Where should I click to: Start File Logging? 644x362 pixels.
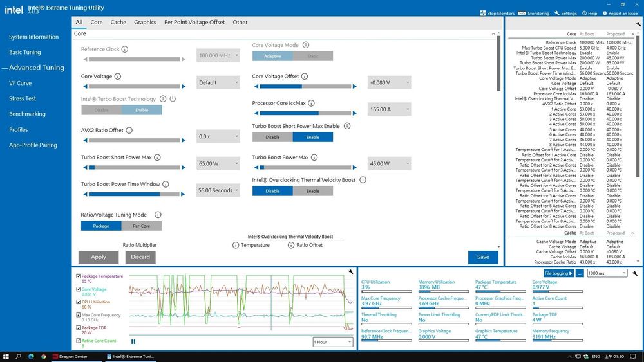[558, 273]
